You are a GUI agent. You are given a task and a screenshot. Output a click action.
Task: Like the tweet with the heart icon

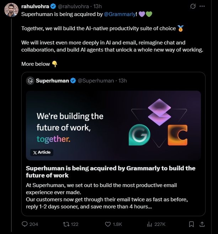(x=108, y=224)
